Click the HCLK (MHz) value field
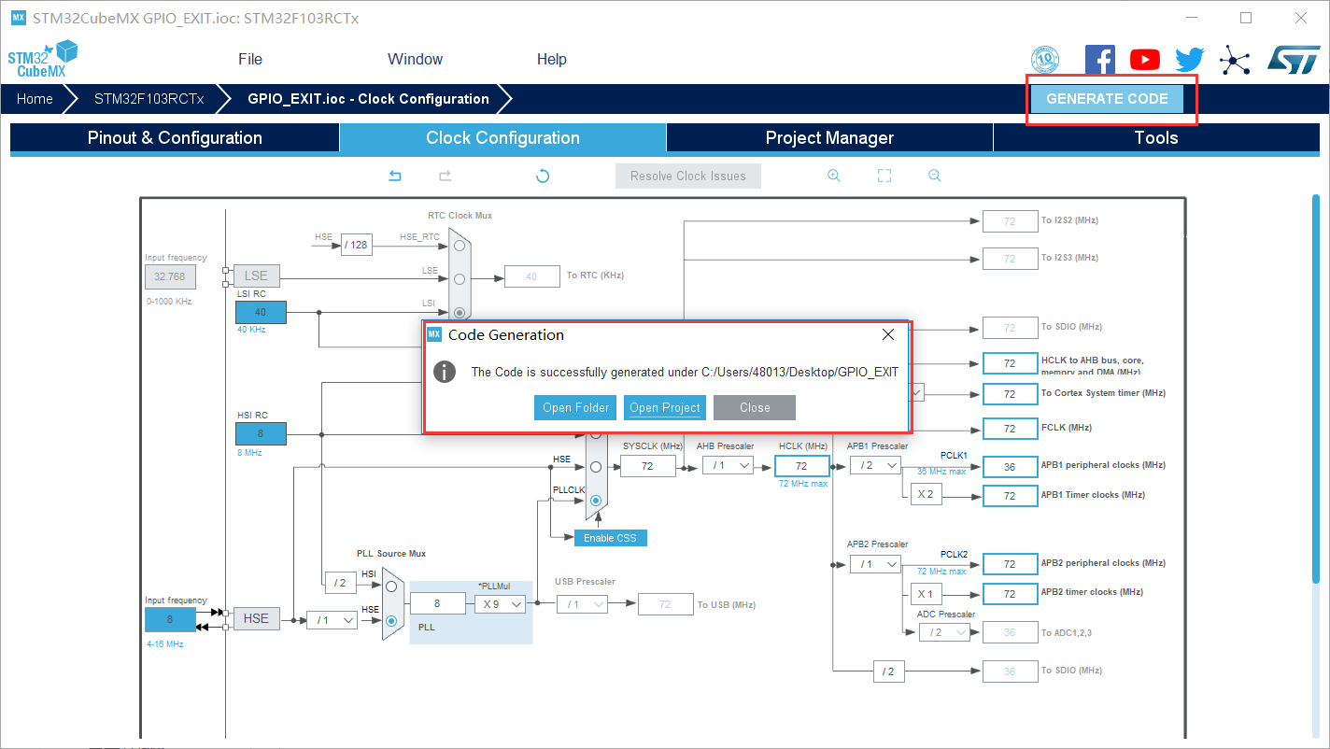The width and height of the screenshot is (1330, 749). [x=801, y=465]
